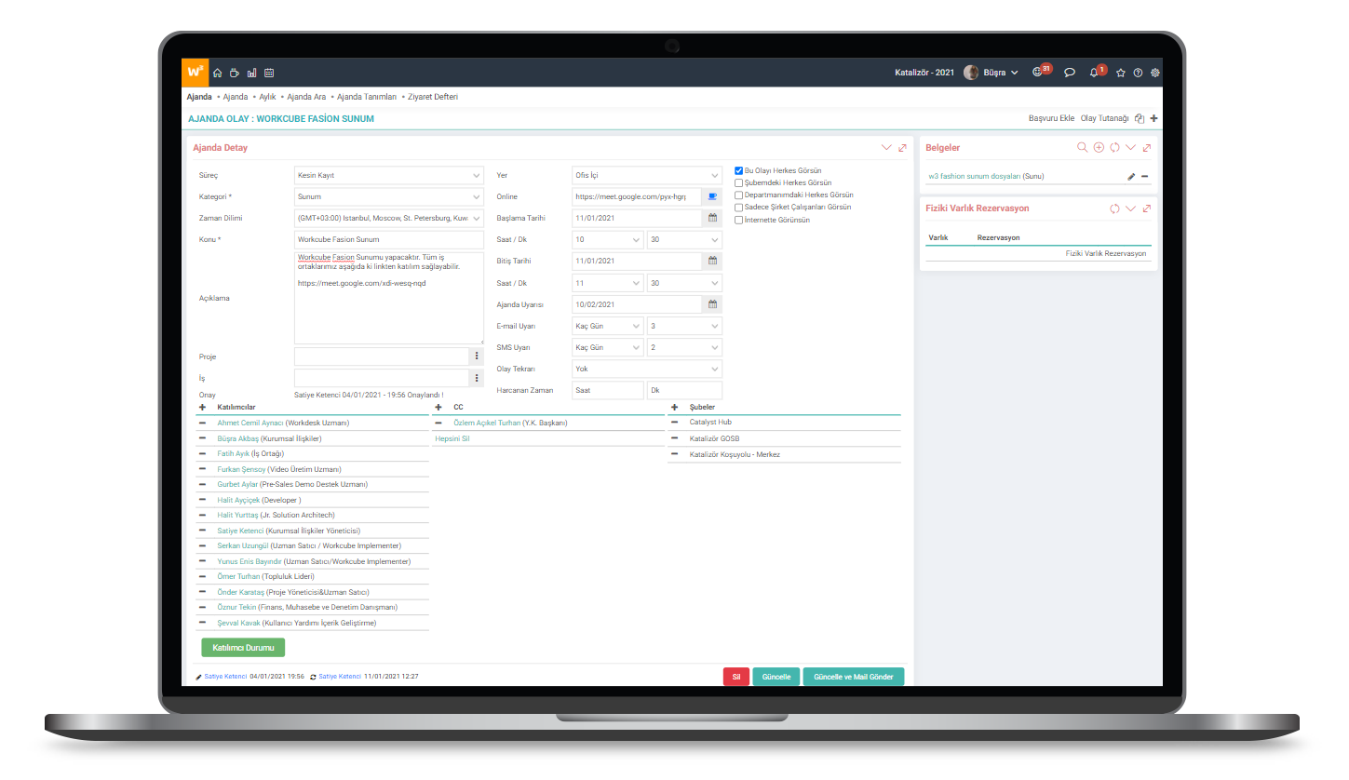Open the calendar picker for Ajanda Uyarısı

pos(713,304)
